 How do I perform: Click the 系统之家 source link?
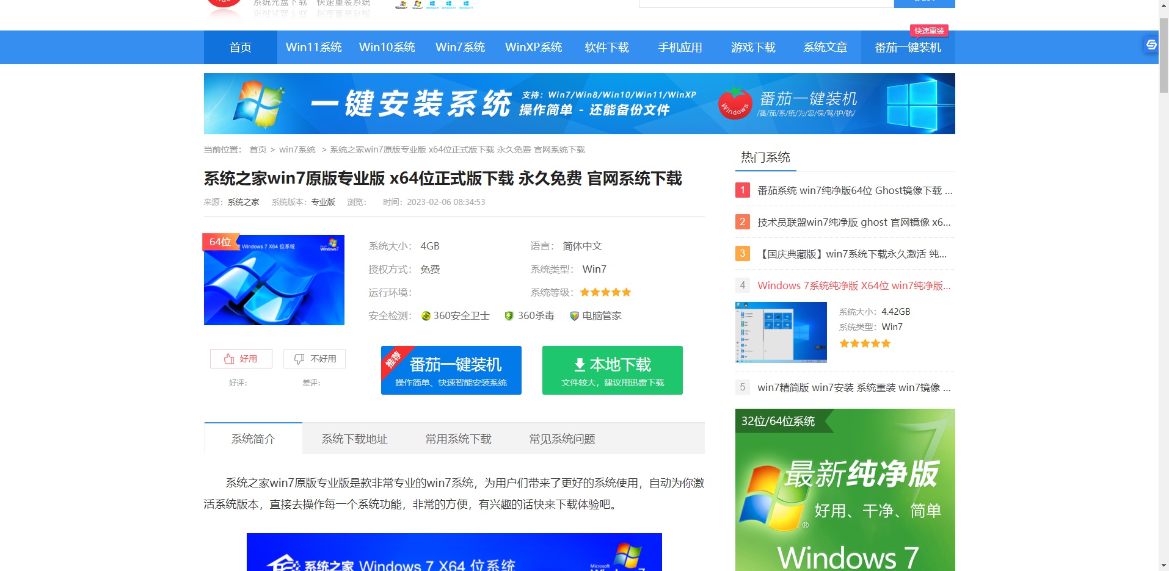[243, 202]
